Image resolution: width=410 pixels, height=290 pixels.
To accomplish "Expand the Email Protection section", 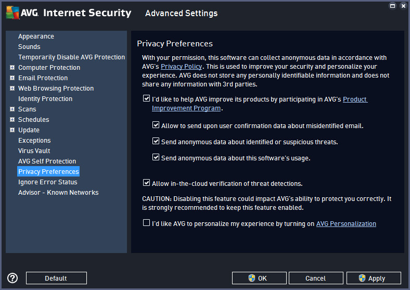I will tap(12, 78).
